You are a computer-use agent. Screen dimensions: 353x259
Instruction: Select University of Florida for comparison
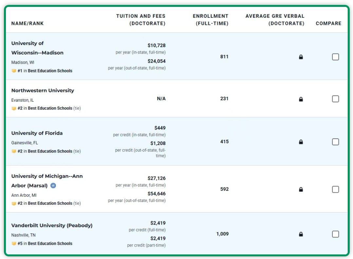tap(335, 142)
